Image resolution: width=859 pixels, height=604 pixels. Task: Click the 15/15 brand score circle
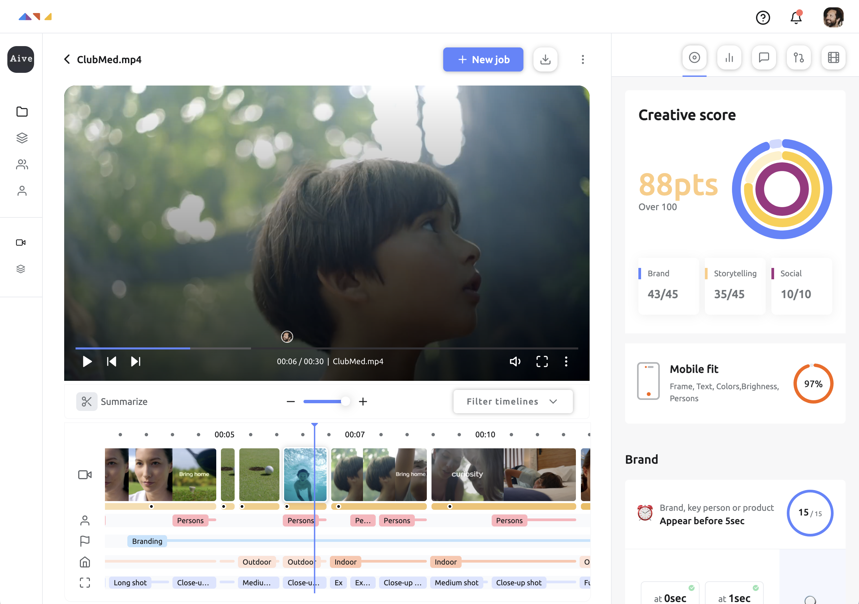coord(810,513)
